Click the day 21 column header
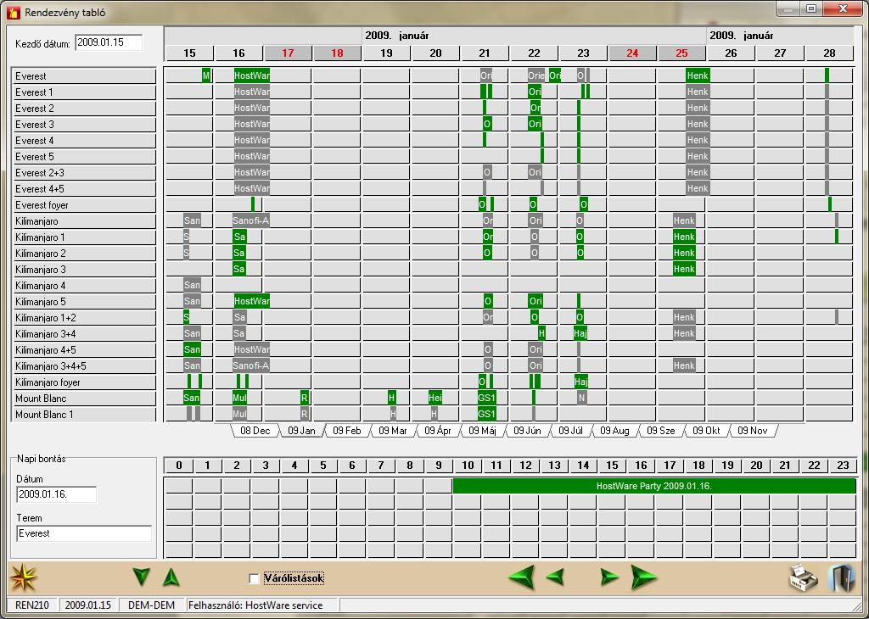869x619 pixels. (x=485, y=53)
